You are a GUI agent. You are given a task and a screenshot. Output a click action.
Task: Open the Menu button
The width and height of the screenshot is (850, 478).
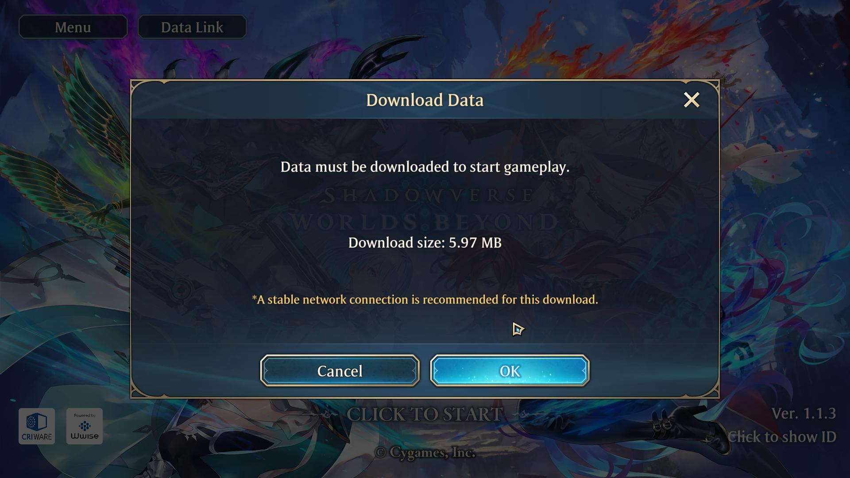point(73,27)
